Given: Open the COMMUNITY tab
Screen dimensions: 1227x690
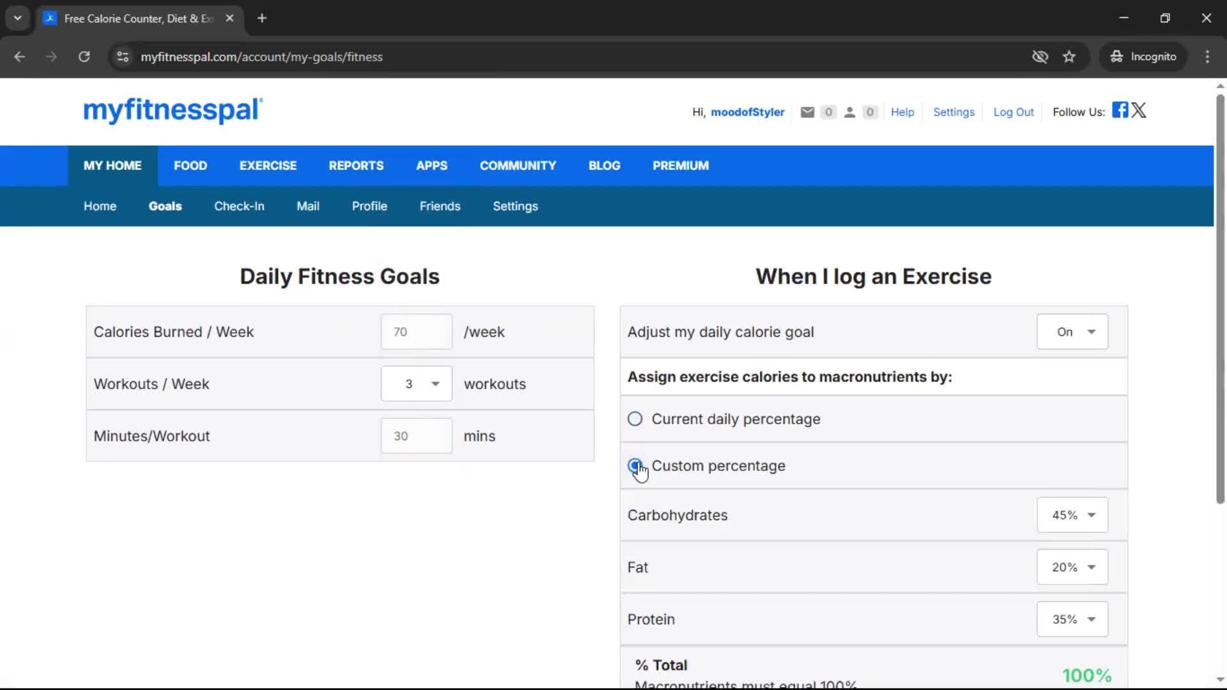Looking at the screenshot, I should point(518,165).
